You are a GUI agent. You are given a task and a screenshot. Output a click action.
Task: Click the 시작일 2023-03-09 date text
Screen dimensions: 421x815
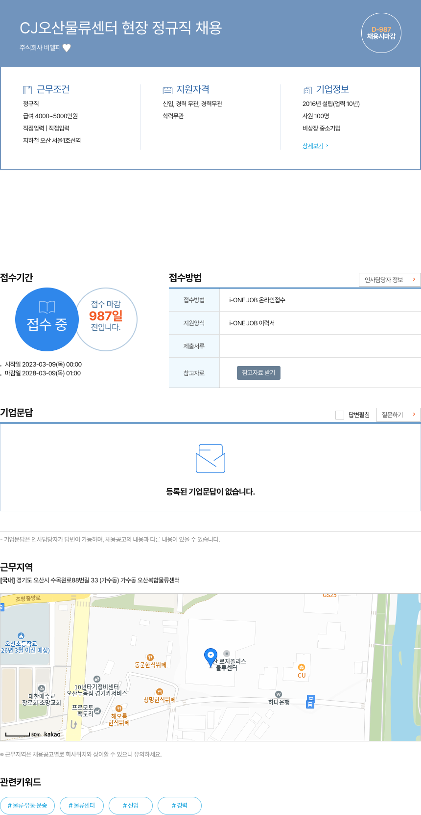pos(43,365)
